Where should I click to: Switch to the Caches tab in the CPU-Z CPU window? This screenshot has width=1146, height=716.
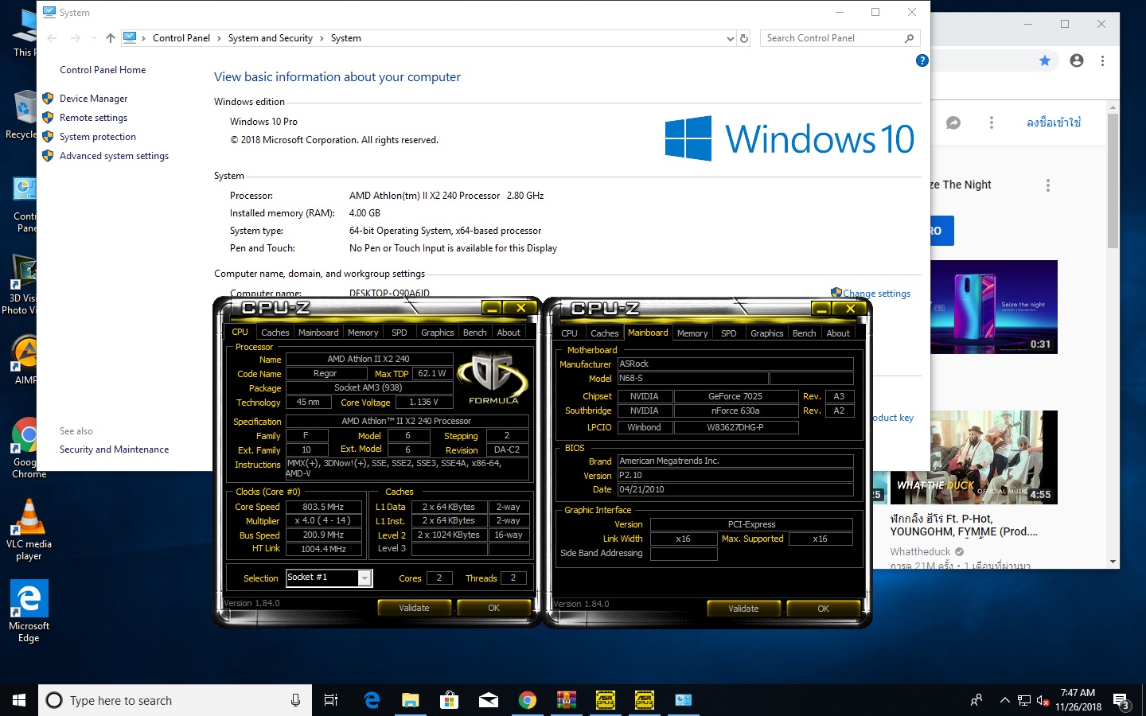coord(275,333)
